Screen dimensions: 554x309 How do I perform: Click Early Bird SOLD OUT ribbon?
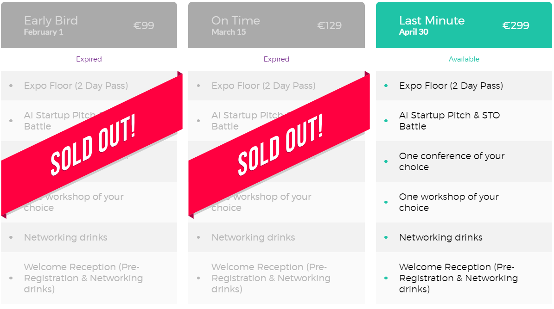click(92, 145)
